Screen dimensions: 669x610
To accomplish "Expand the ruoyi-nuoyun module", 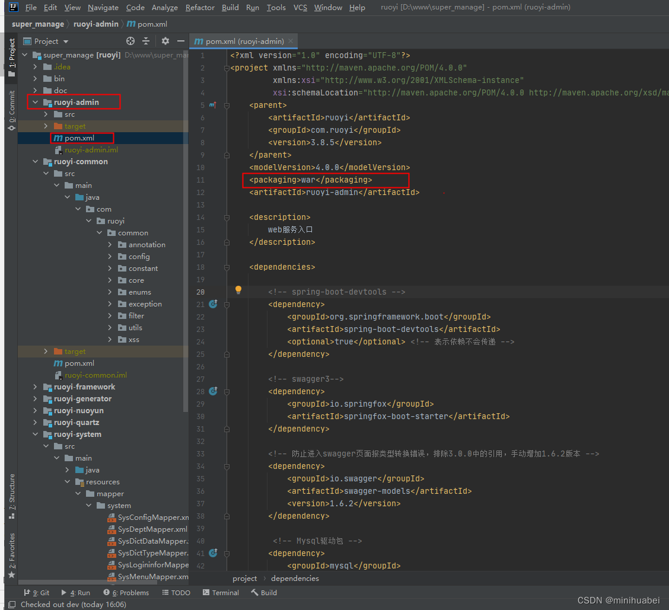I will coord(36,410).
